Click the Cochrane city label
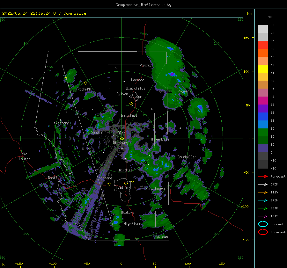The height and width of the screenshot is (268, 287). click(x=104, y=178)
